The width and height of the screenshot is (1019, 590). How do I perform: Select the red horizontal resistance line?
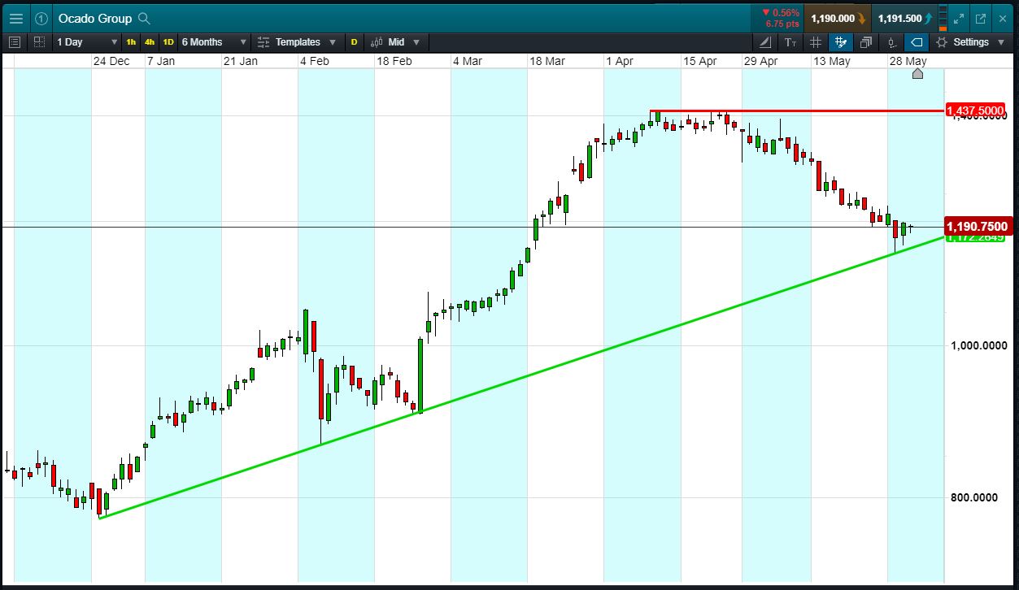(797, 110)
